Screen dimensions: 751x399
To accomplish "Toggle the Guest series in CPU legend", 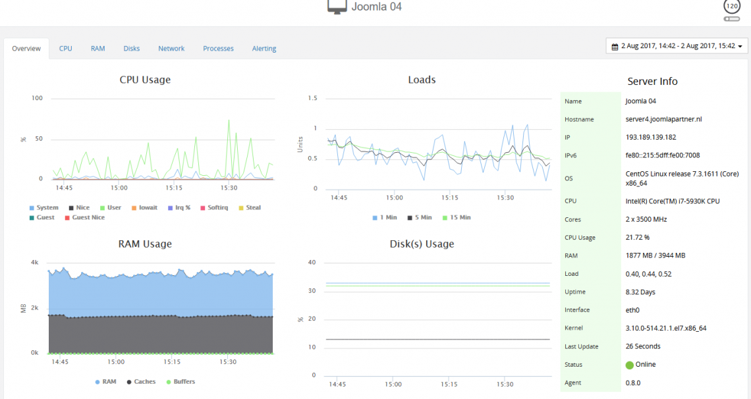I will [x=42, y=217].
